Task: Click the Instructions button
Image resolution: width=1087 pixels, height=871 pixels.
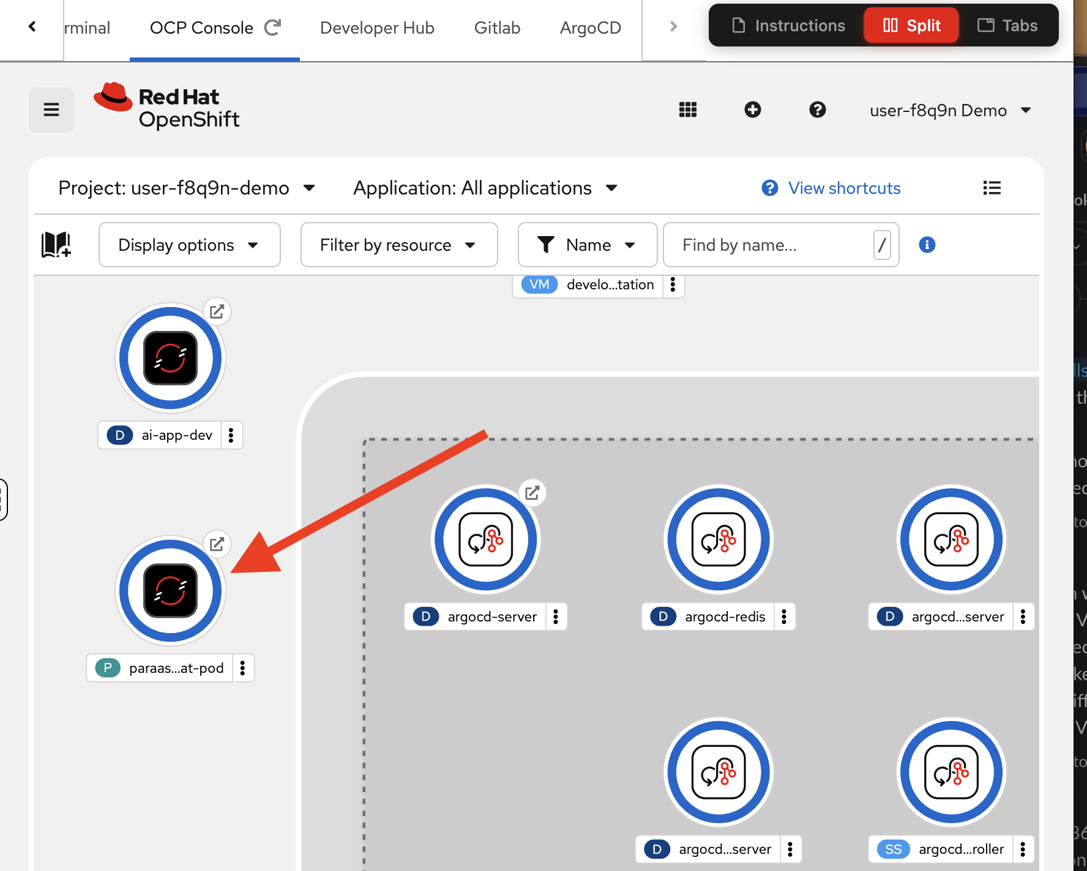Action: (x=789, y=26)
